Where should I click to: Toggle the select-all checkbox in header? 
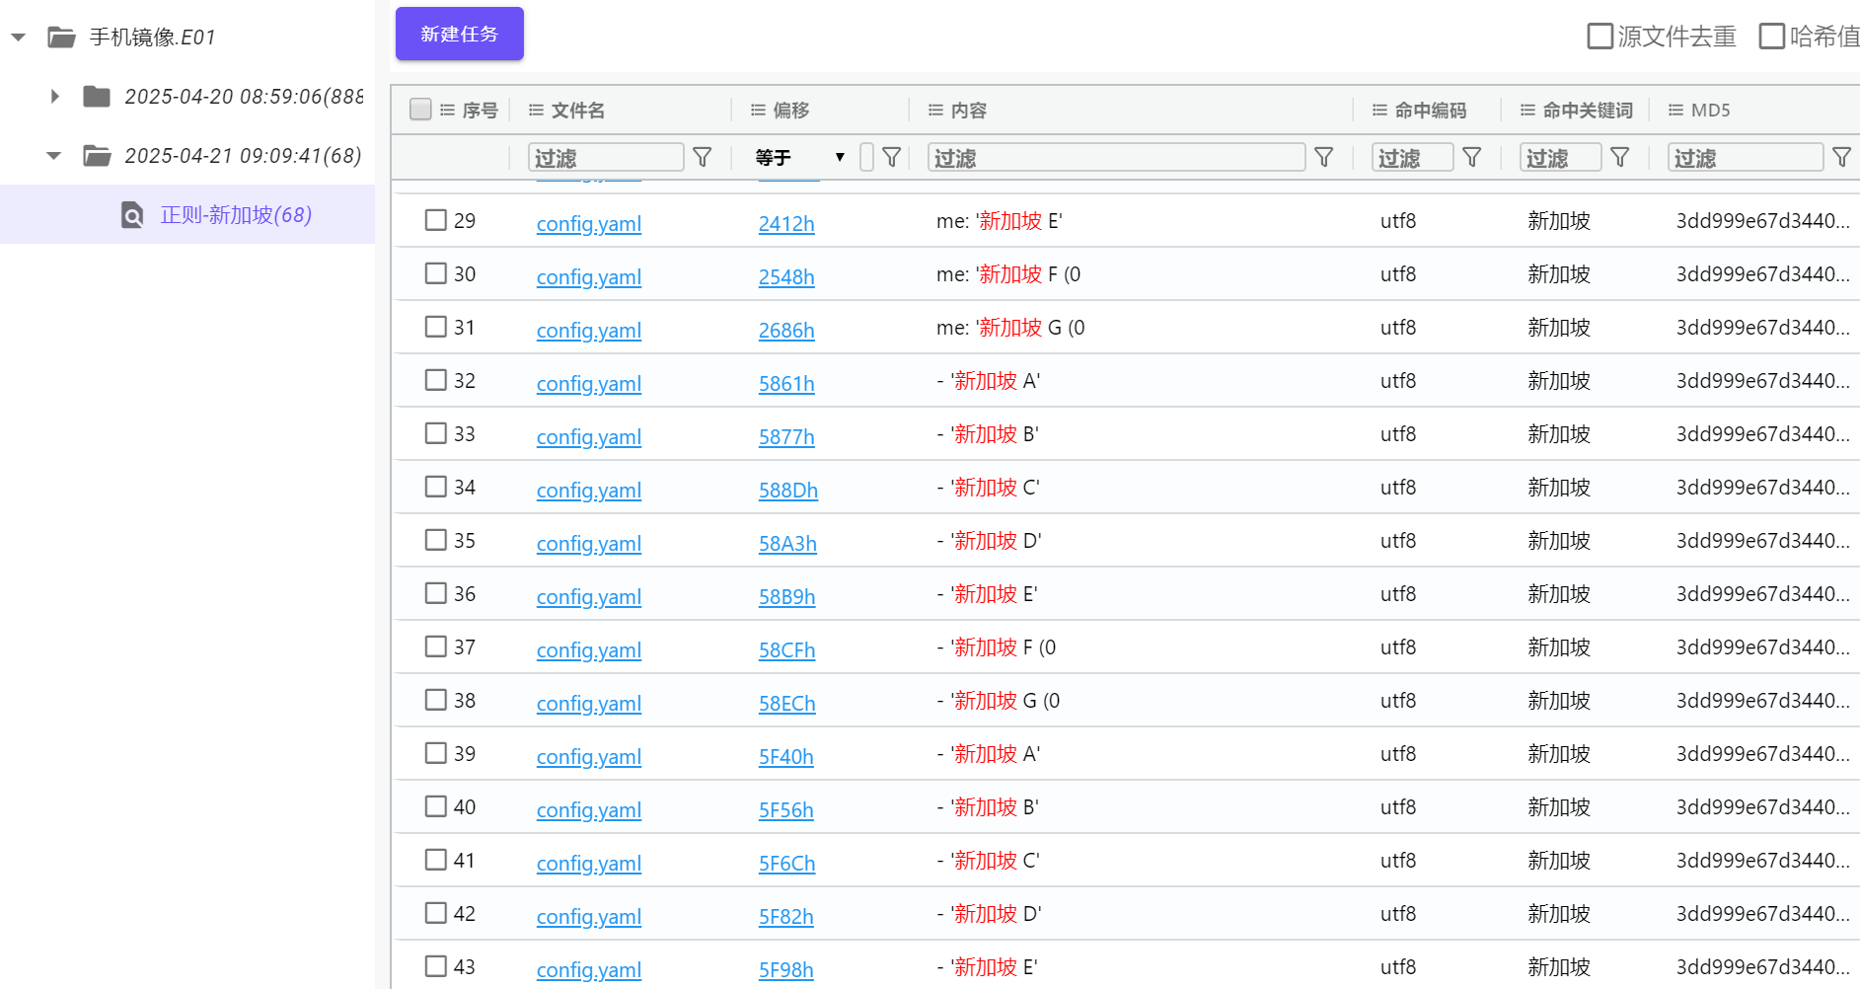[x=420, y=110]
